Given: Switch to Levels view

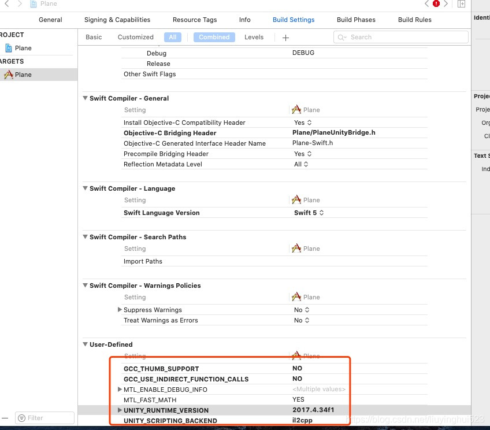Looking at the screenshot, I should [254, 37].
